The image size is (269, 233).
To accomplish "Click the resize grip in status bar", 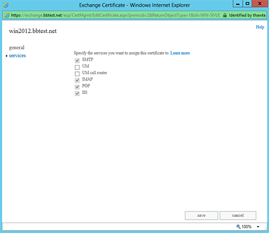I will 265,228.
